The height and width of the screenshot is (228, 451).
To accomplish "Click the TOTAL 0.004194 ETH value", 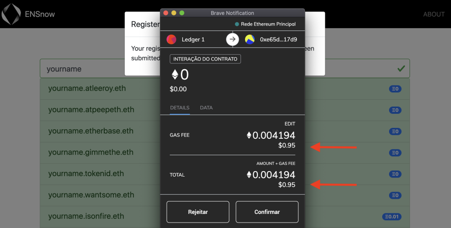I will pyautogui.click(x=271, y=175).
